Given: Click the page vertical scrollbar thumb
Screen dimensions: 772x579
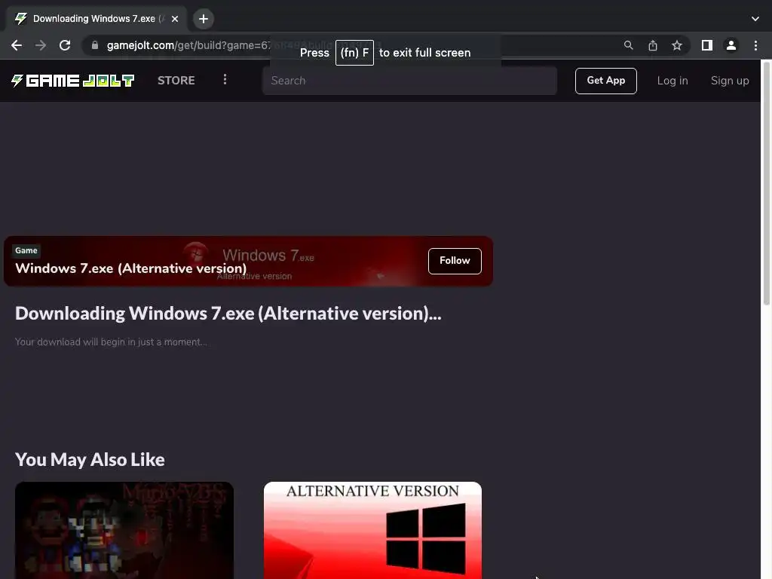Looking at the screenshot, I should pos(767,182).
